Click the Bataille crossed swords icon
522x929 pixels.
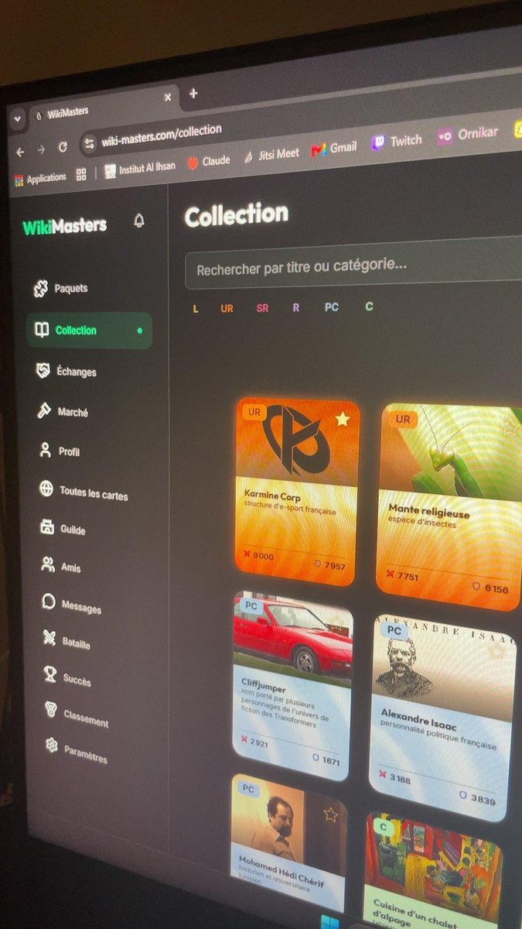tap(50, 639)
